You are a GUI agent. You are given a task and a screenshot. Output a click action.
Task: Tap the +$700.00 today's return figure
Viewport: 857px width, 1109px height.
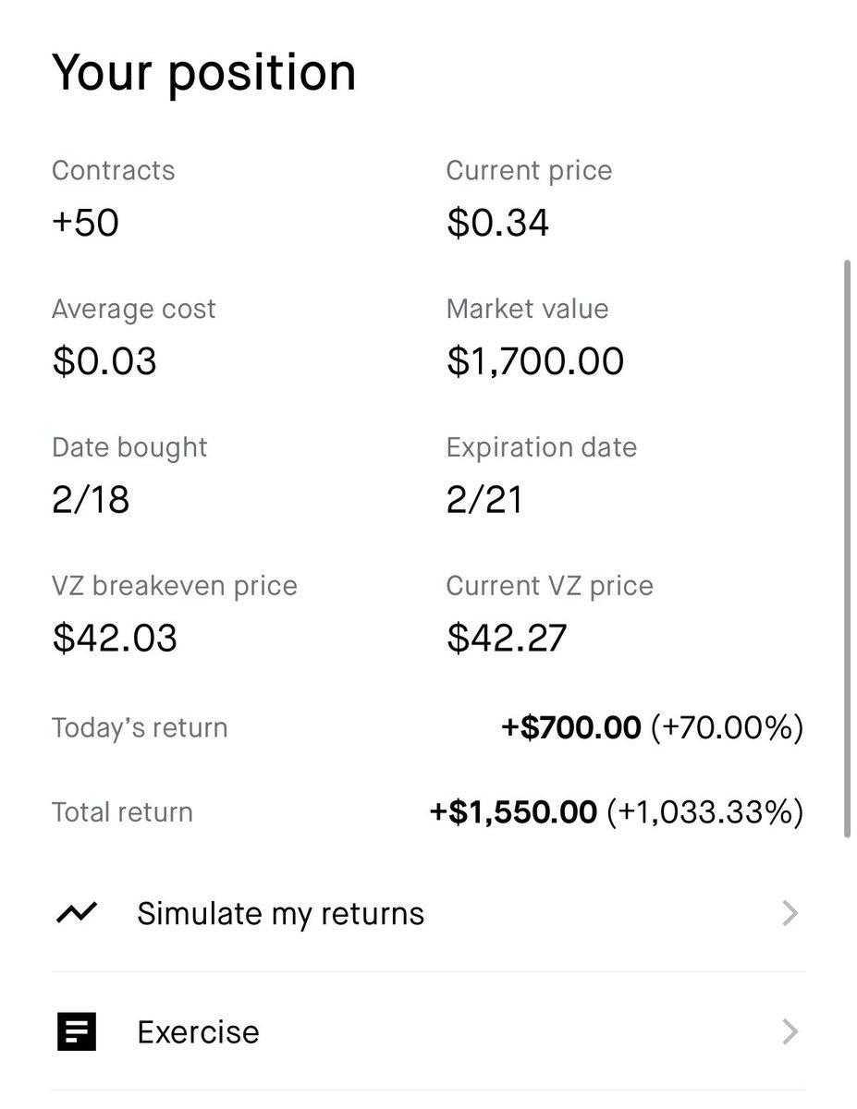[571, 728]
